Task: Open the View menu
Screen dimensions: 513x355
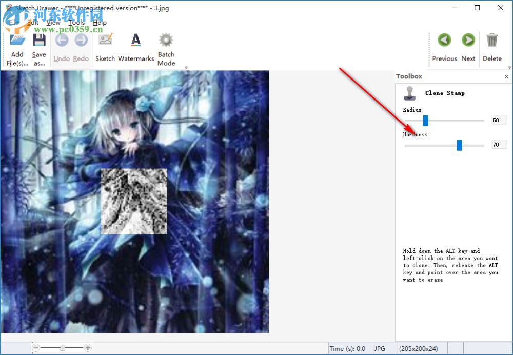Action: tap(53, 23)
